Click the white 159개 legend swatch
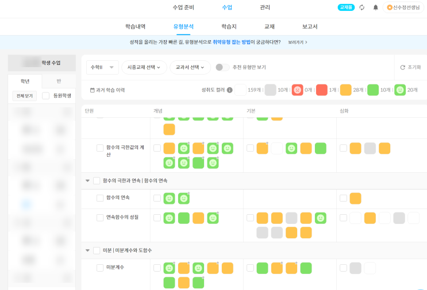 tap(240, 90)
